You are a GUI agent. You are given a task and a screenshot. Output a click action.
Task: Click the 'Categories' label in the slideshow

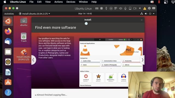(84, 58)
